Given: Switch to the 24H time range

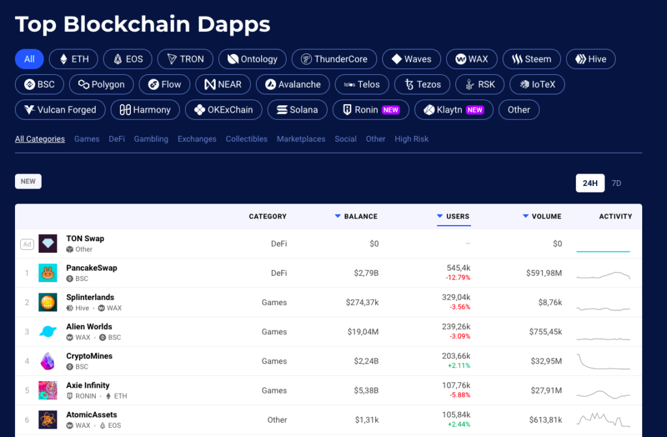Looking at the screenshot, I should [590, 183].
